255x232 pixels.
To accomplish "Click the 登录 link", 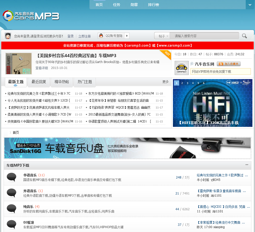I will pyautogui.click(x=70, y=36).
